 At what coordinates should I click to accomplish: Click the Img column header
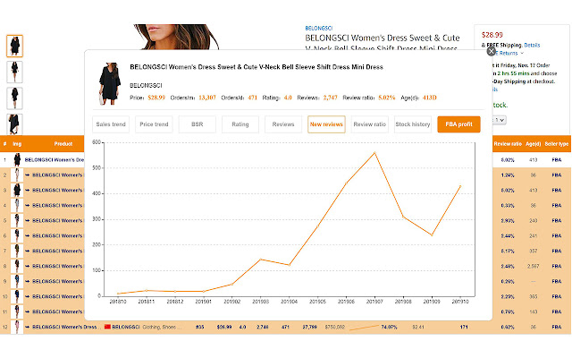tap(17, 144)
